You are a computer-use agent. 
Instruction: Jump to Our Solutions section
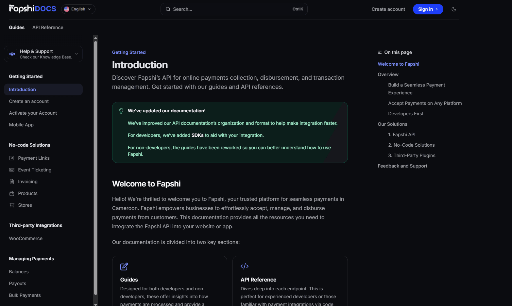[393, 124]
